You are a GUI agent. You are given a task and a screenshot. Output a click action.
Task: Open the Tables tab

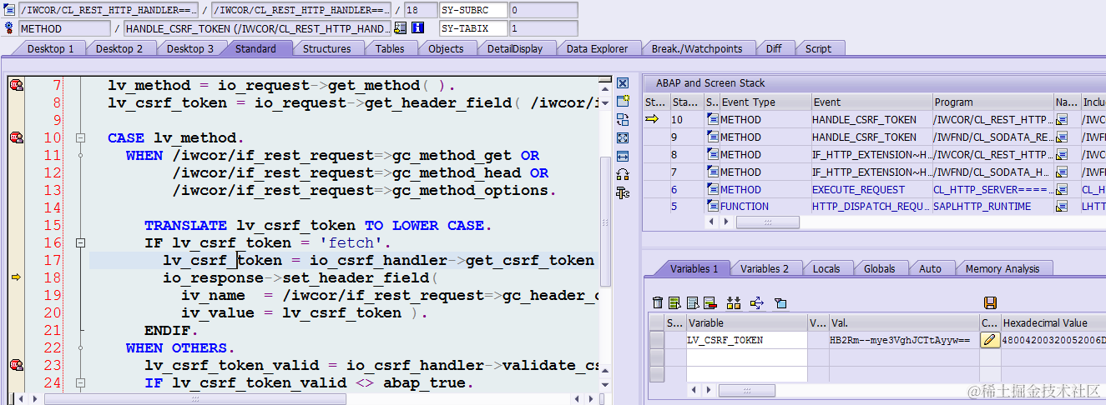[x=390, y=48]
